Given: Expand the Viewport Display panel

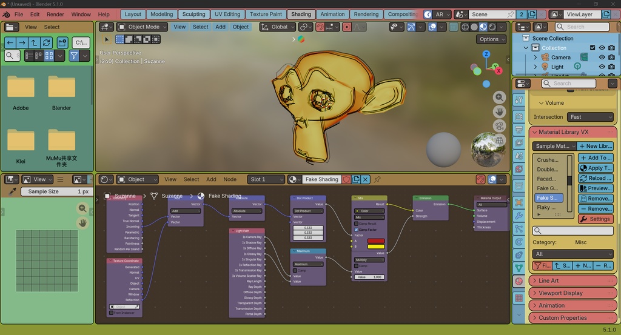Looking at the screenshot, I should 572,293.
